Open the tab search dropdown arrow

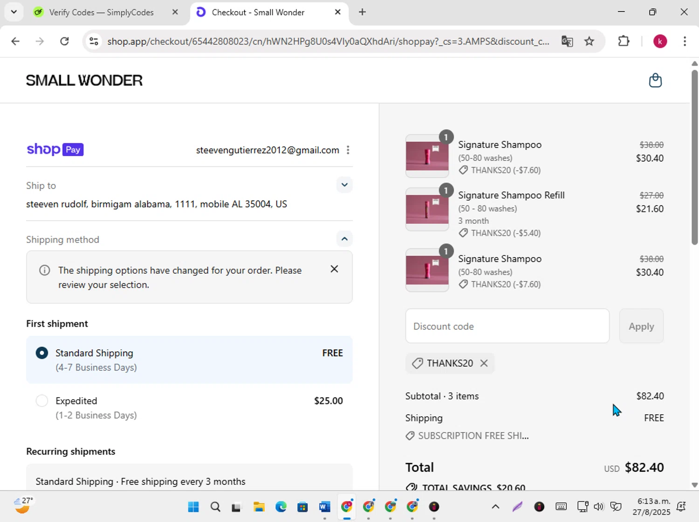pyautogui.click(x=14, y=12)
